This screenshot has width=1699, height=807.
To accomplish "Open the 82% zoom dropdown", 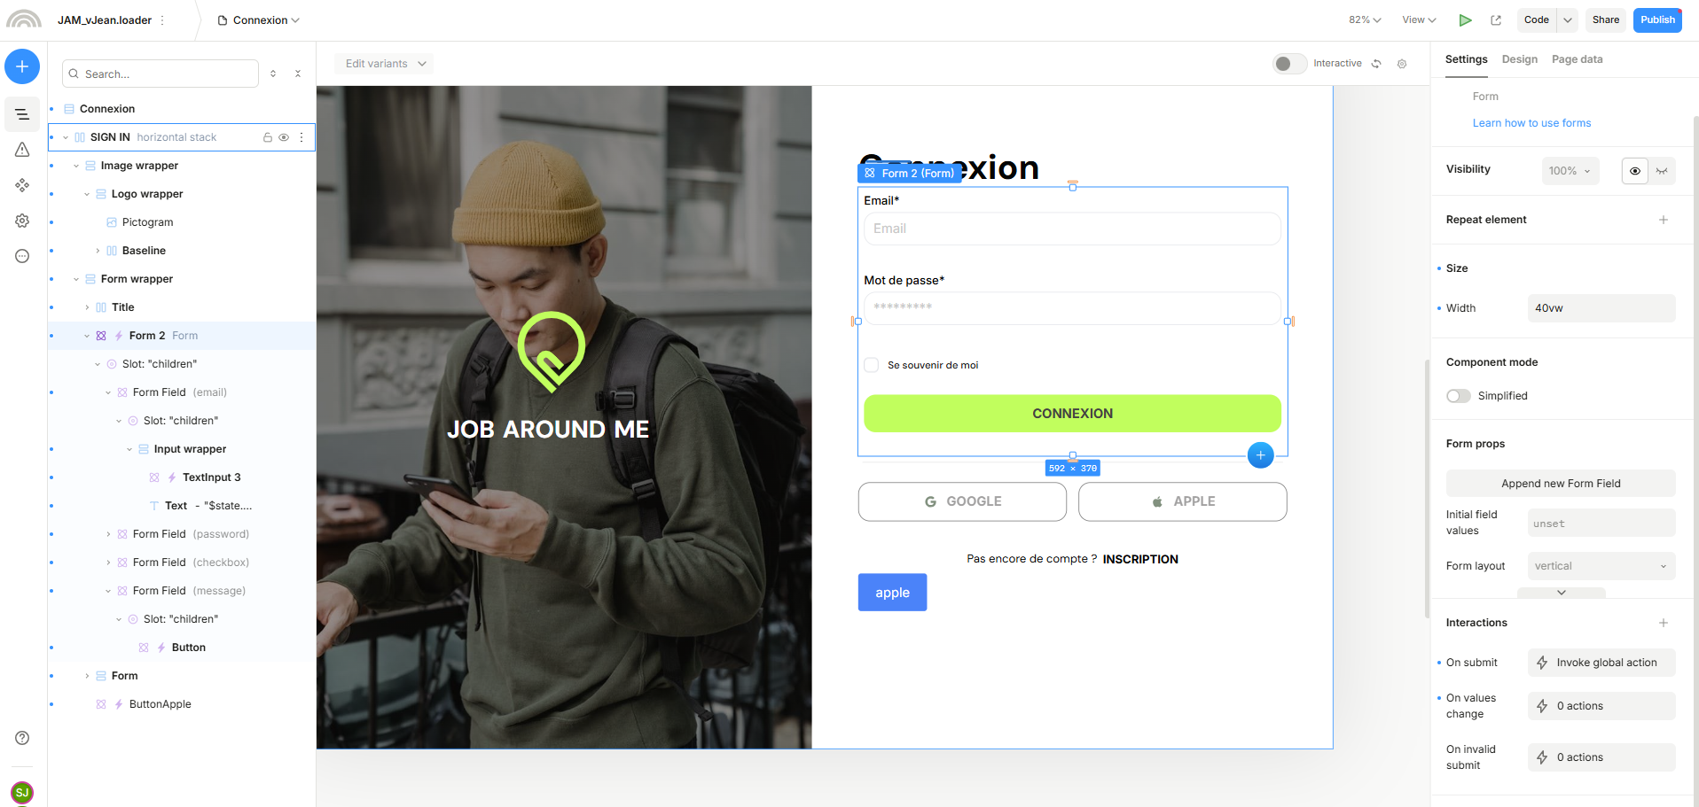I will [x=1365, y=19].
